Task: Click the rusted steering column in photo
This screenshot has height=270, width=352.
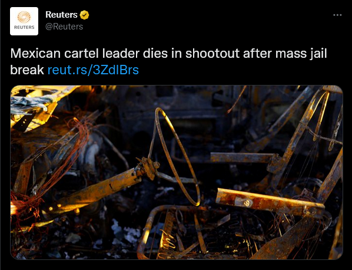Action: pyautogui.click(x=99, y=190)
